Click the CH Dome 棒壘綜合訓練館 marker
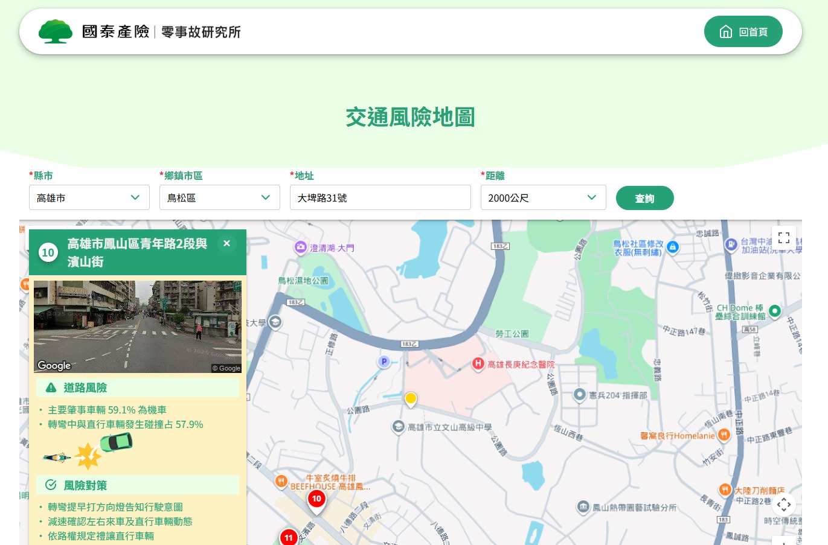The width and height of the screenshot is (828, 545). point(774,311)
